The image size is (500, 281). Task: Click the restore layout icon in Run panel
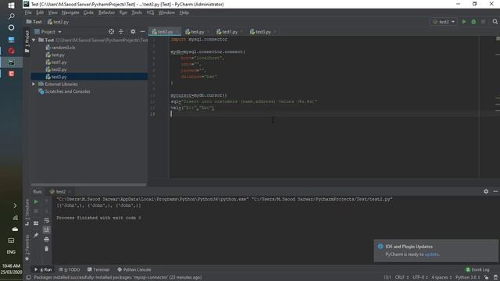tap(36, 223)
